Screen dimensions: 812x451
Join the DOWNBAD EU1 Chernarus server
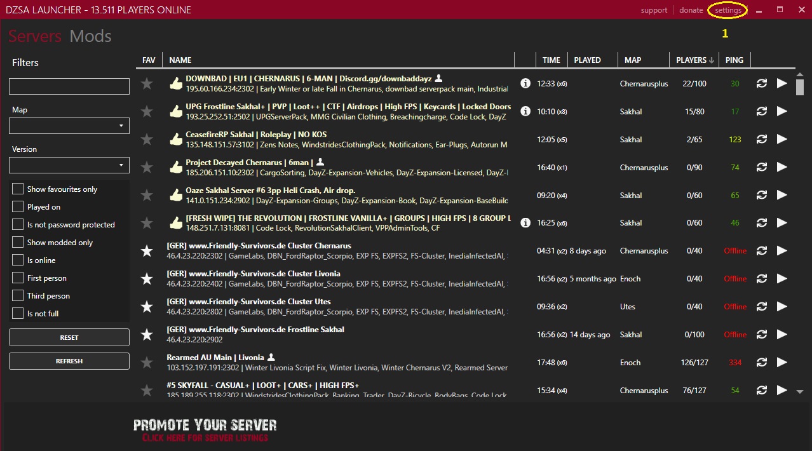point(782,83)
